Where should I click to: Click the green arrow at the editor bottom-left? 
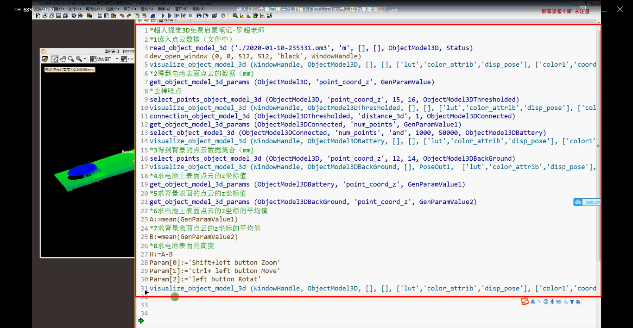point(141,321)
